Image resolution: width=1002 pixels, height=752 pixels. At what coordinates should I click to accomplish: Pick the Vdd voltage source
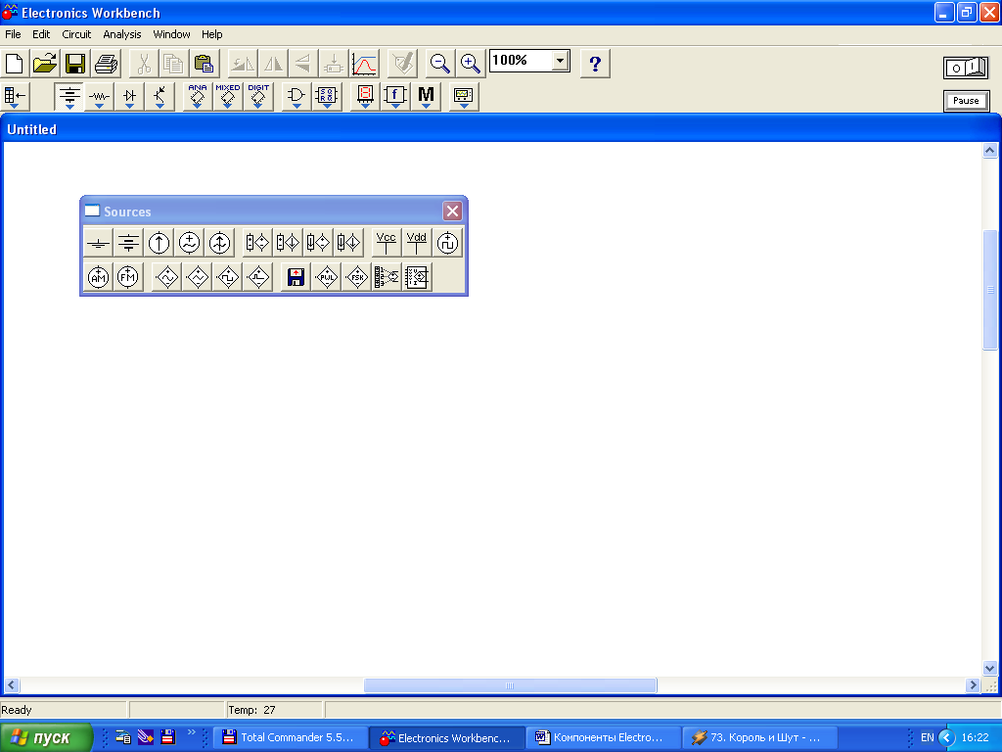click(x=417, y=243)
